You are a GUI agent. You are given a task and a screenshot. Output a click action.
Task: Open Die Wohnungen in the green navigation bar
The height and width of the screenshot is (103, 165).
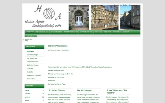(x=56, y=32)
